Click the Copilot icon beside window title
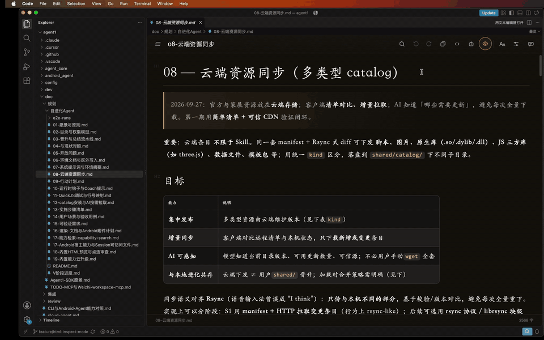The image size is (544, 340). (x=316, y=13)
